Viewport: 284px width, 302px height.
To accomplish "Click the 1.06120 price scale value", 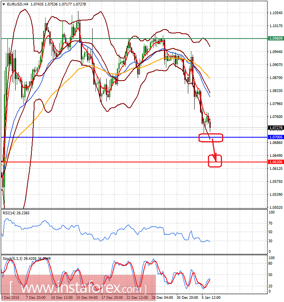I will (276, 169).
